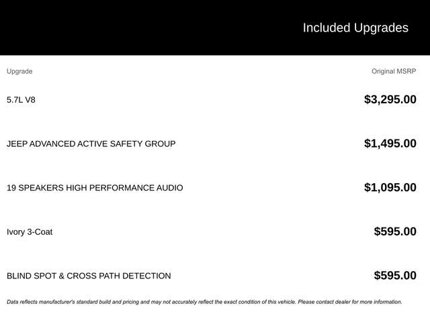Click the $595.00 price for Ivory 3-Coat
The image size is (430, 322).
[x=395, y=232]
